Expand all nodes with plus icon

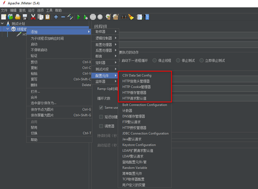56,17
